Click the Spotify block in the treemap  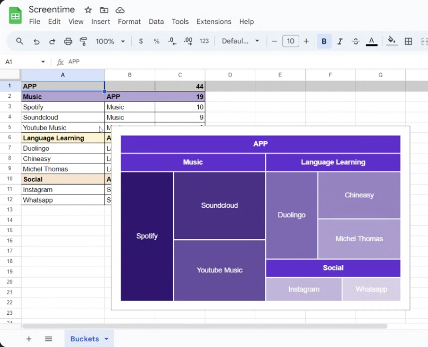point(147,236)
